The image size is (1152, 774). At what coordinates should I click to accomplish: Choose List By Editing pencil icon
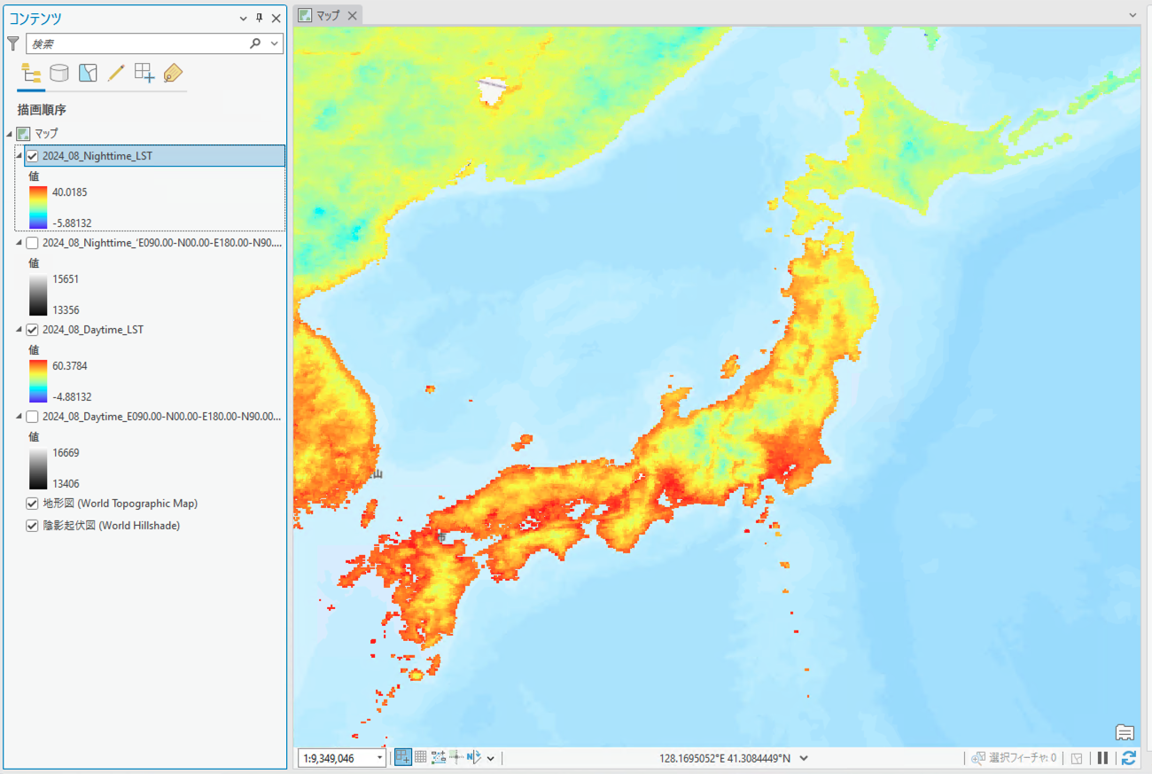point(116,73)
